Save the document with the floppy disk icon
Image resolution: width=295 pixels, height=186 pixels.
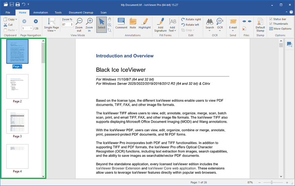[x=11, y=4]
